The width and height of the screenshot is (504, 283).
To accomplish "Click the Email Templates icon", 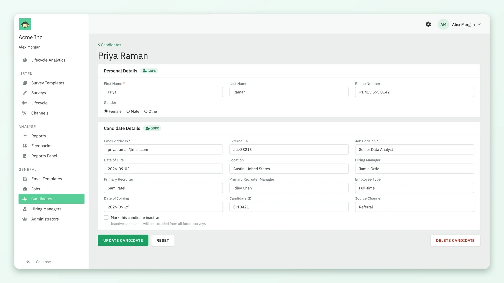I will tap(25, 179).
